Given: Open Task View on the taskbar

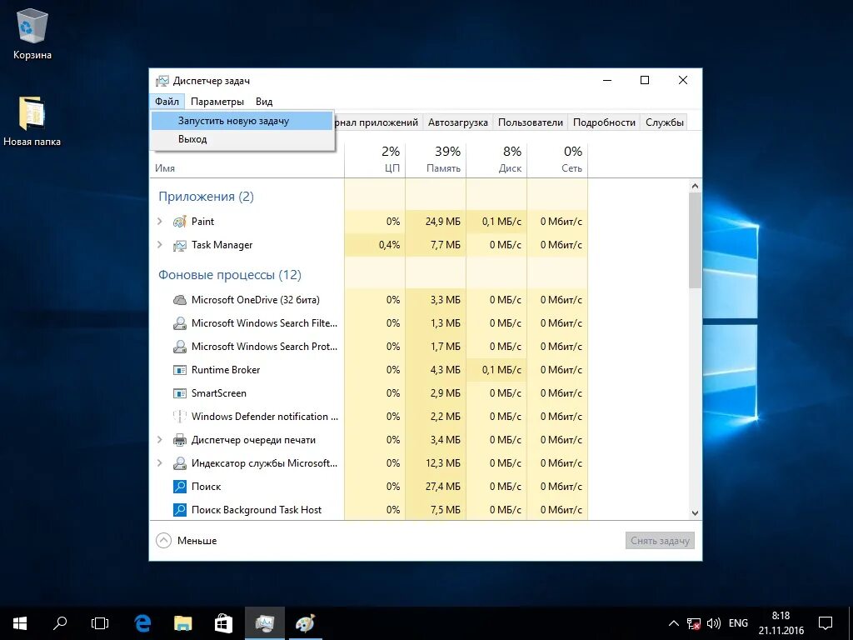Looking at the screenshot, I should [x=100, y=623].
